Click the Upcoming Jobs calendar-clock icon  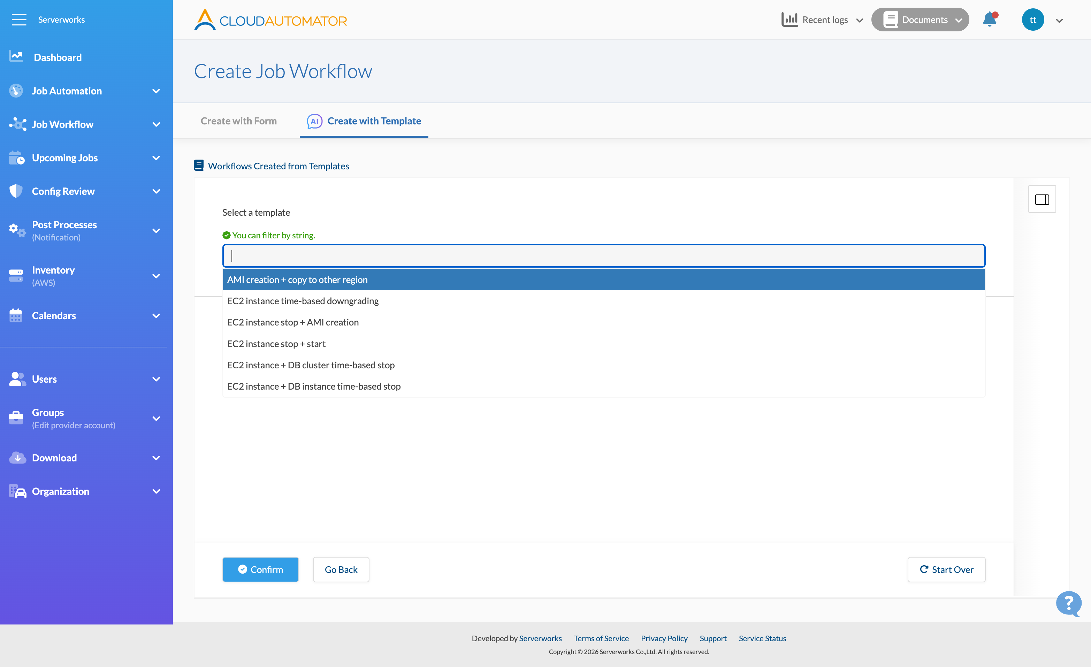[x=17, y=158]
